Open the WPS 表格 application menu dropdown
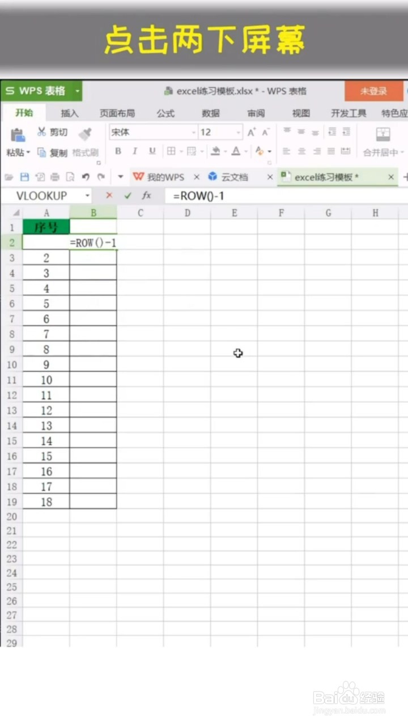This screenshot has width=408, height=725. coord(77,91)
